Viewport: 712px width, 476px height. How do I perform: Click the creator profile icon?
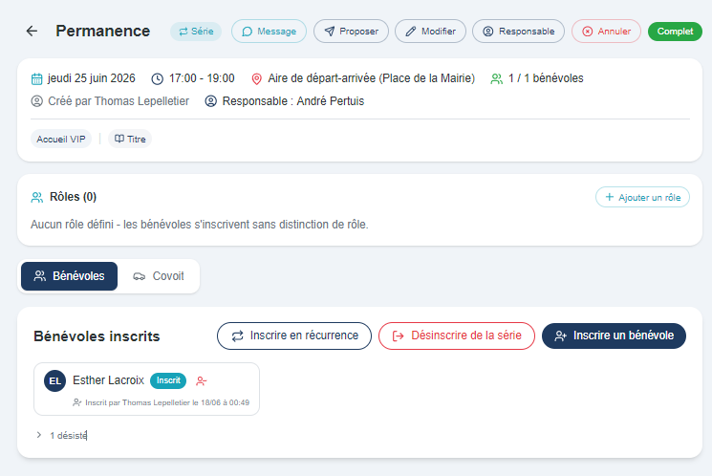click(x=36, y=100)
